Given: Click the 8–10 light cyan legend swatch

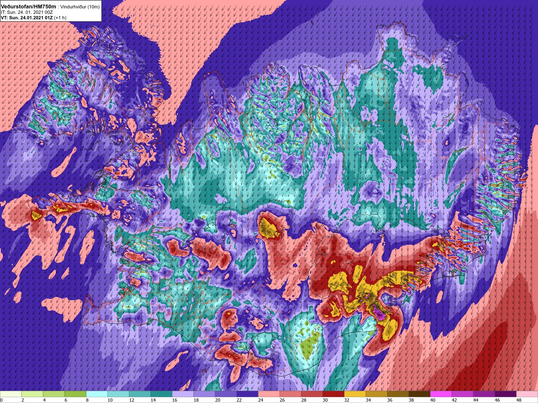Looking at the screenshot, I should coord(97,394).
